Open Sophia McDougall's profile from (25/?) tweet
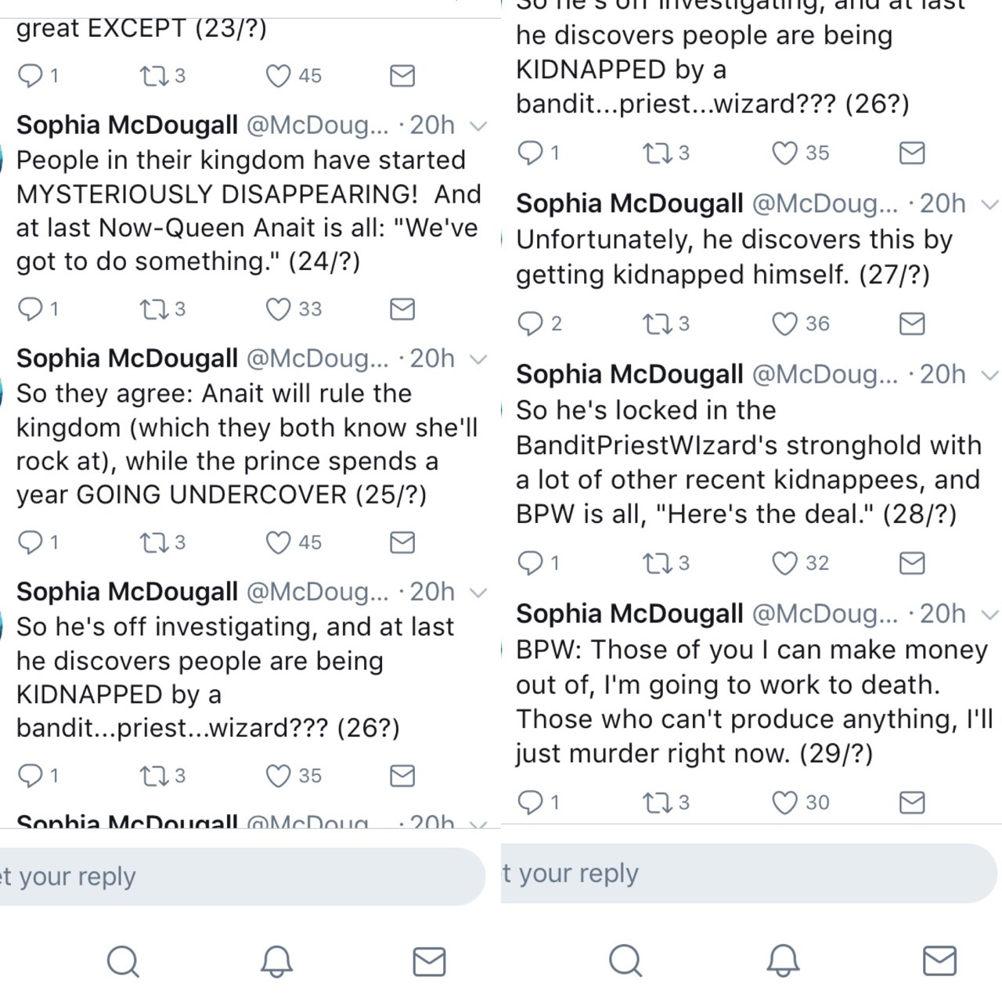Screen dimensions: 1002x1002 click(127, 359)
